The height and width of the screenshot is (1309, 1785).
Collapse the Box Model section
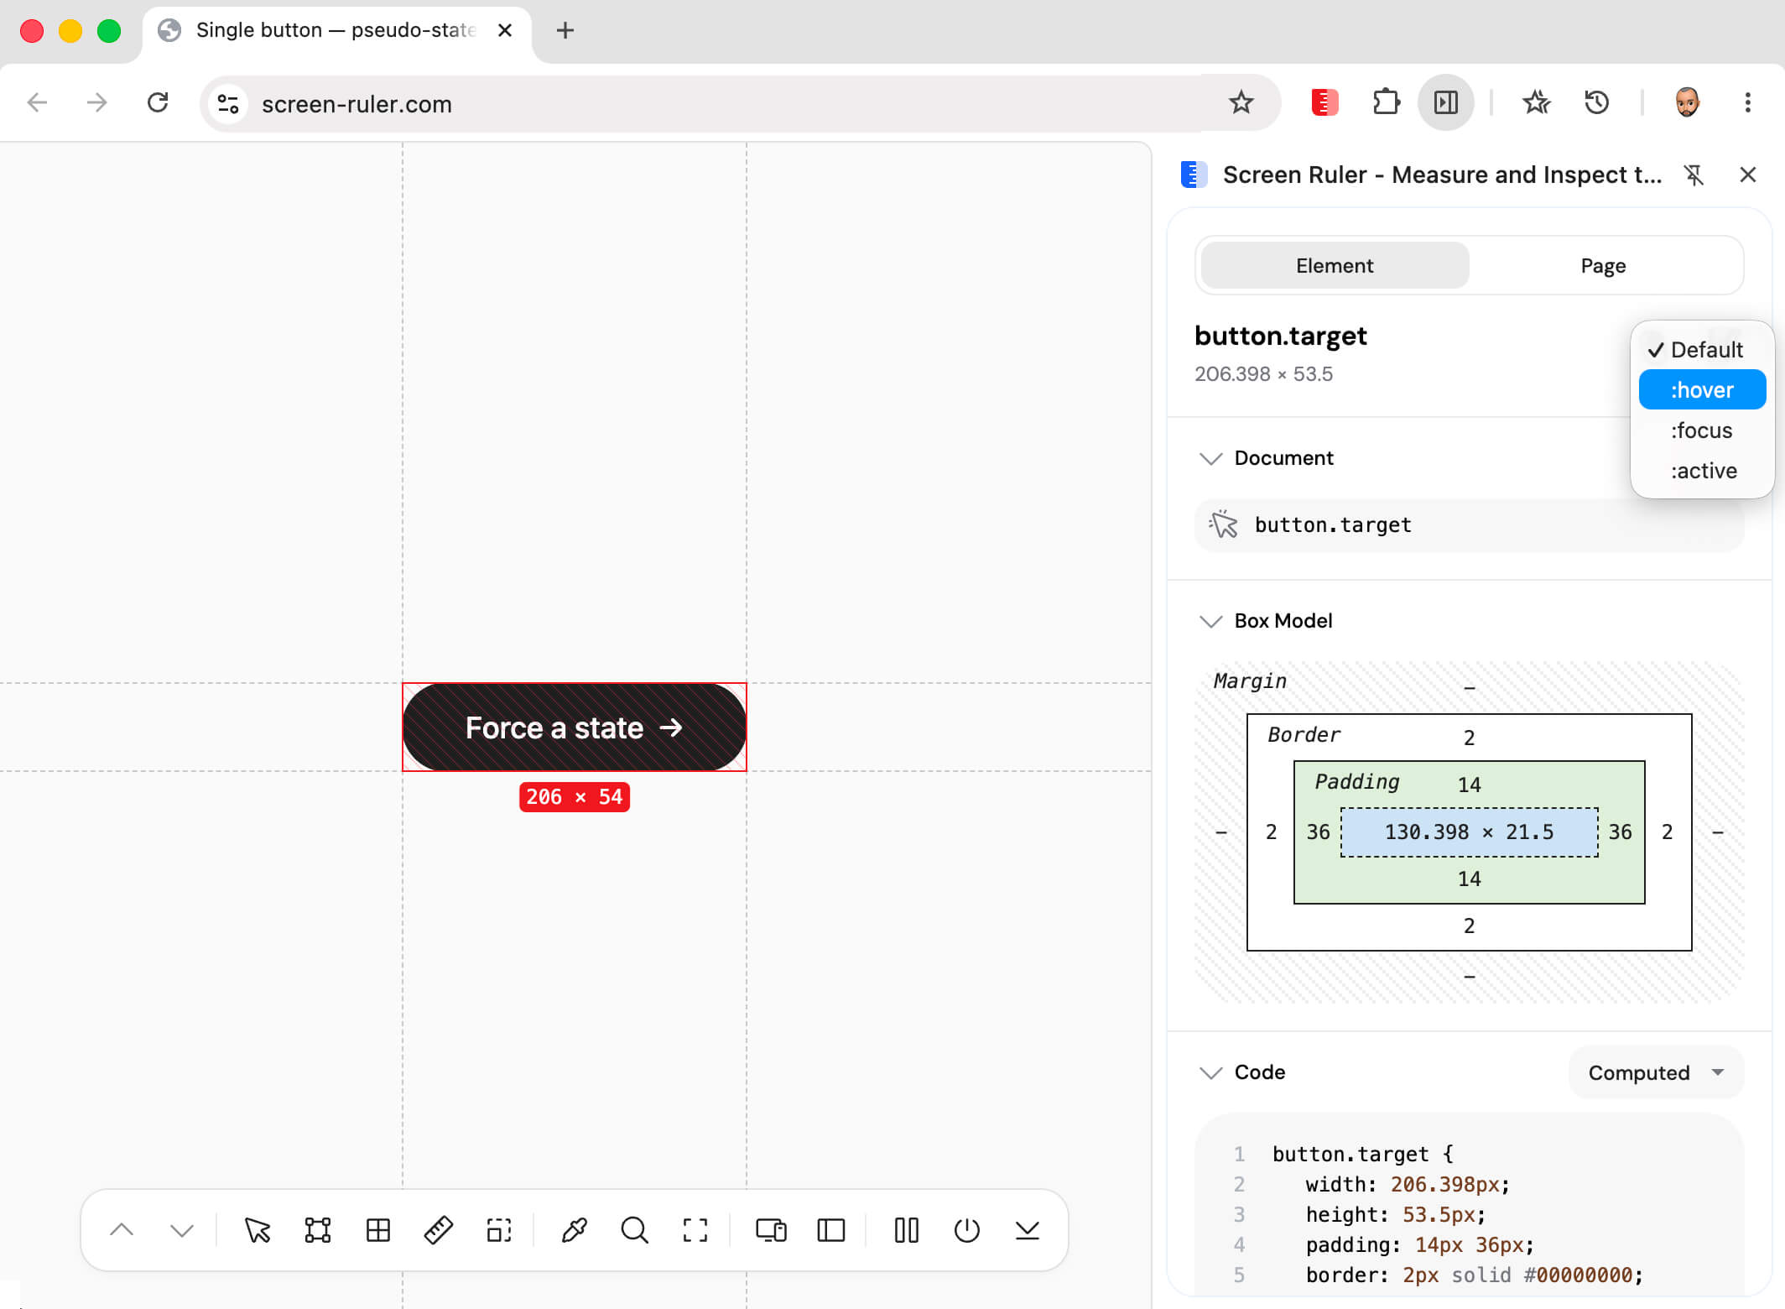click(x=1211, y=621)
